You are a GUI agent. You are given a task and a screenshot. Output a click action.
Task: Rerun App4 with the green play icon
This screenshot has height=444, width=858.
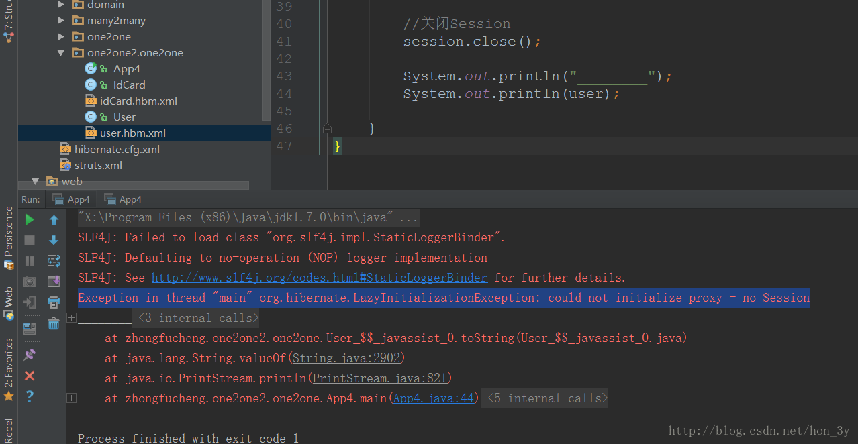click(x=30, y=220)
